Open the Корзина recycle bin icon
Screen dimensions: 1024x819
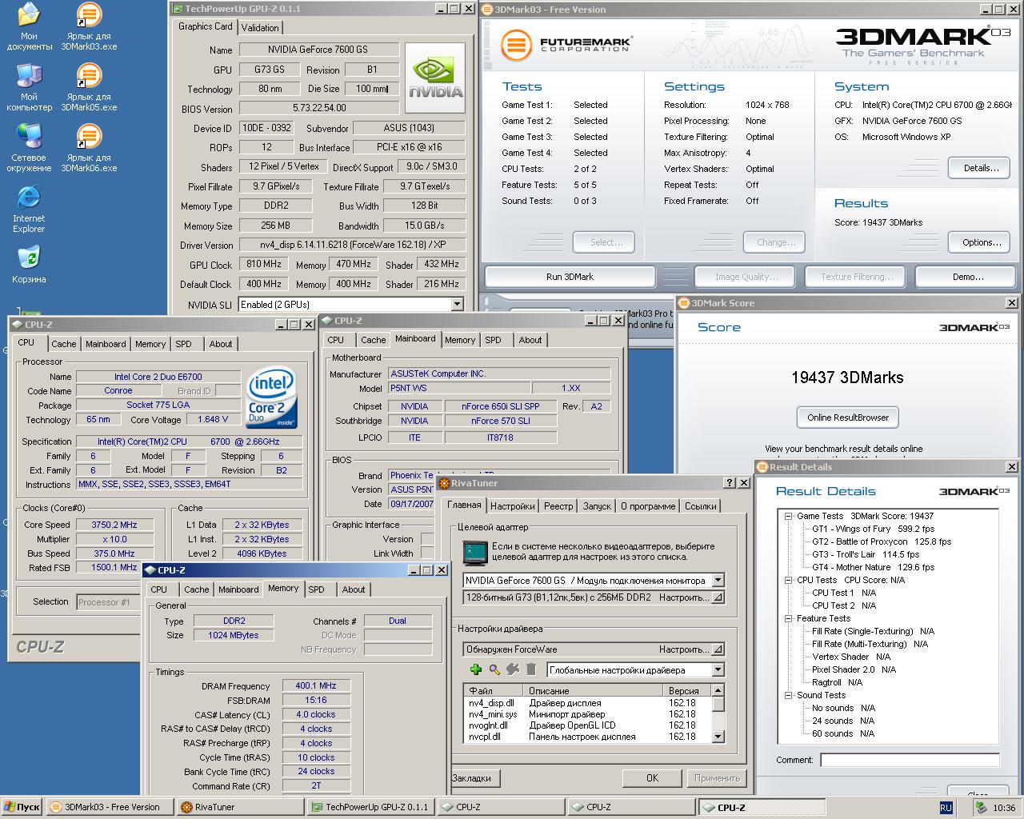[x=29, y=266]
